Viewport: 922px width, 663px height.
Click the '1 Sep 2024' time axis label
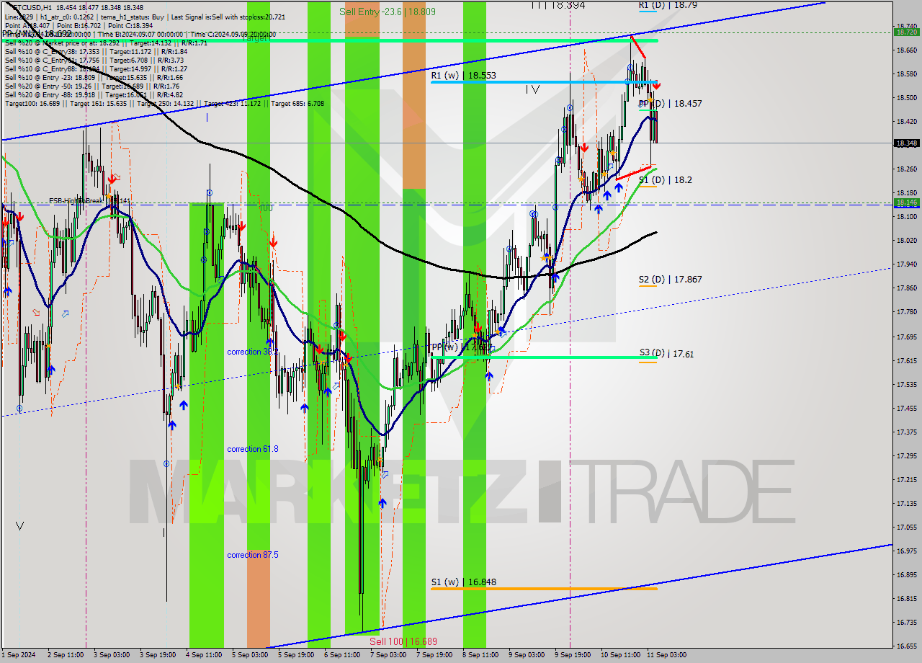[x=19, y=655]
